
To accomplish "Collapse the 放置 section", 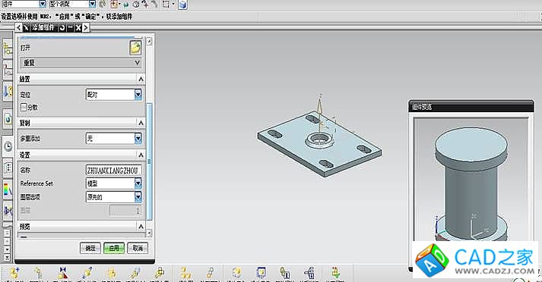I will click(141, 79).
